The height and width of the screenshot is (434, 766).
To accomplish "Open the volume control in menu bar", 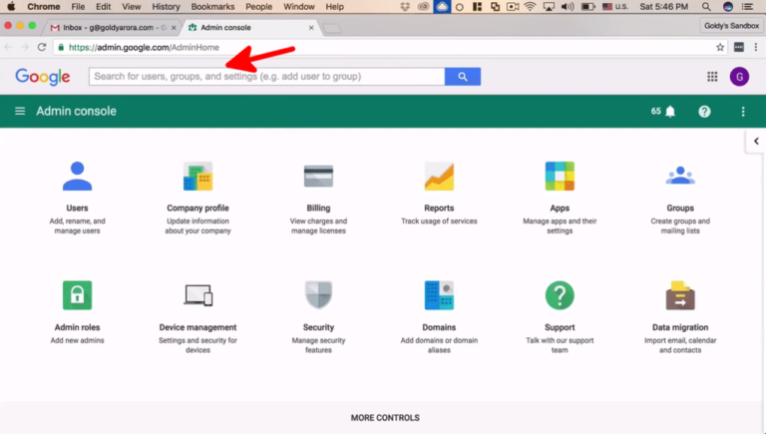I will (x=568, y=7).
